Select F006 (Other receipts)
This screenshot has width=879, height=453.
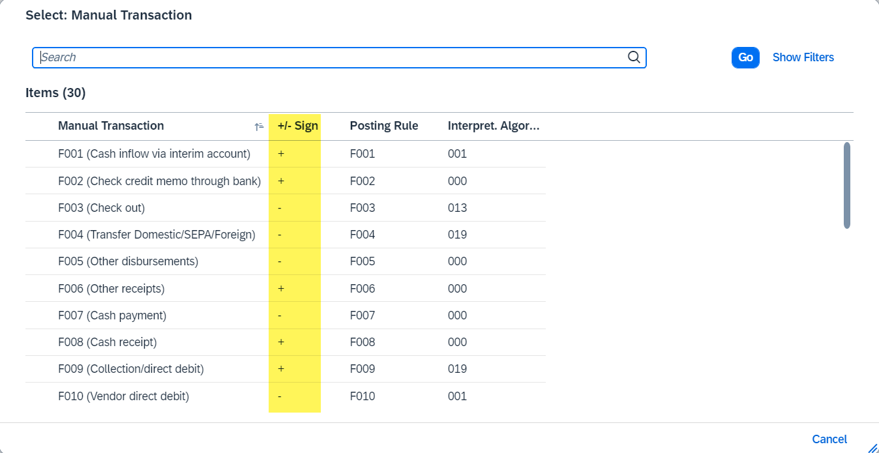[x=111, y=289]
